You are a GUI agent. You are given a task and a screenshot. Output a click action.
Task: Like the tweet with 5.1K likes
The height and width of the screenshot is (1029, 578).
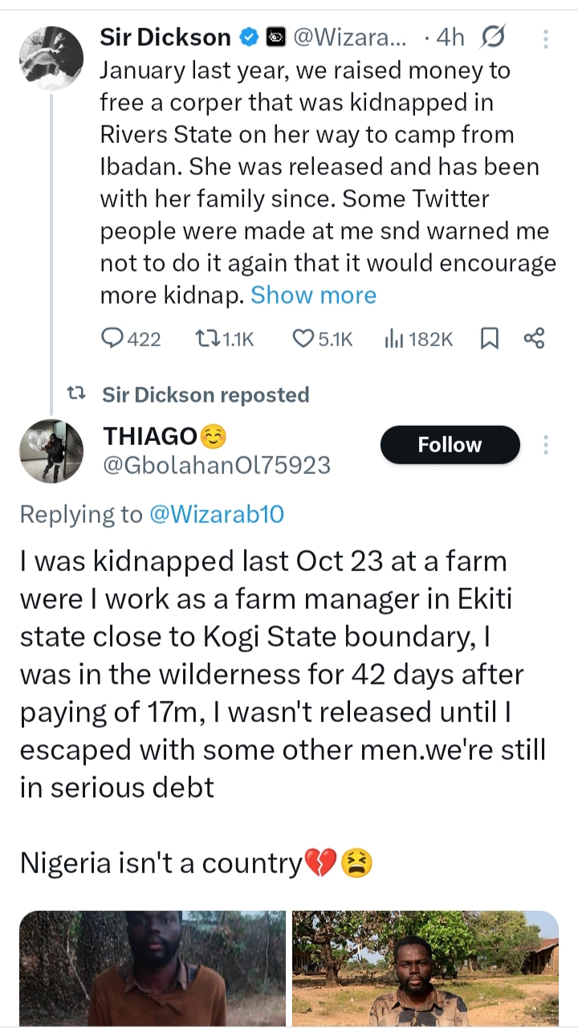[x=303, y=339]
